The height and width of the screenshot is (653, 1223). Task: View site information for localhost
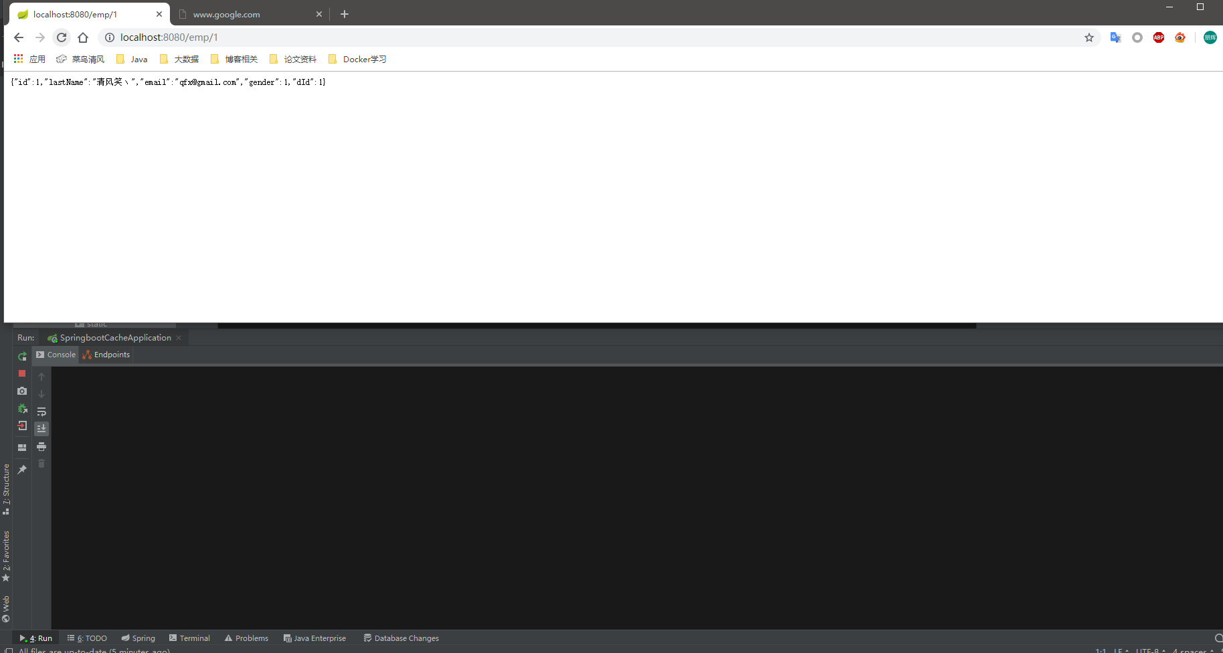[110, 37]
